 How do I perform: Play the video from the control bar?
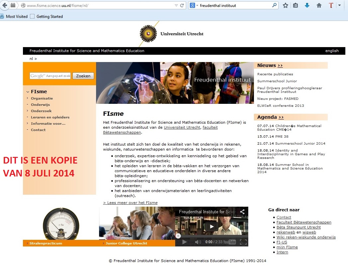click(x=184, y=242)
